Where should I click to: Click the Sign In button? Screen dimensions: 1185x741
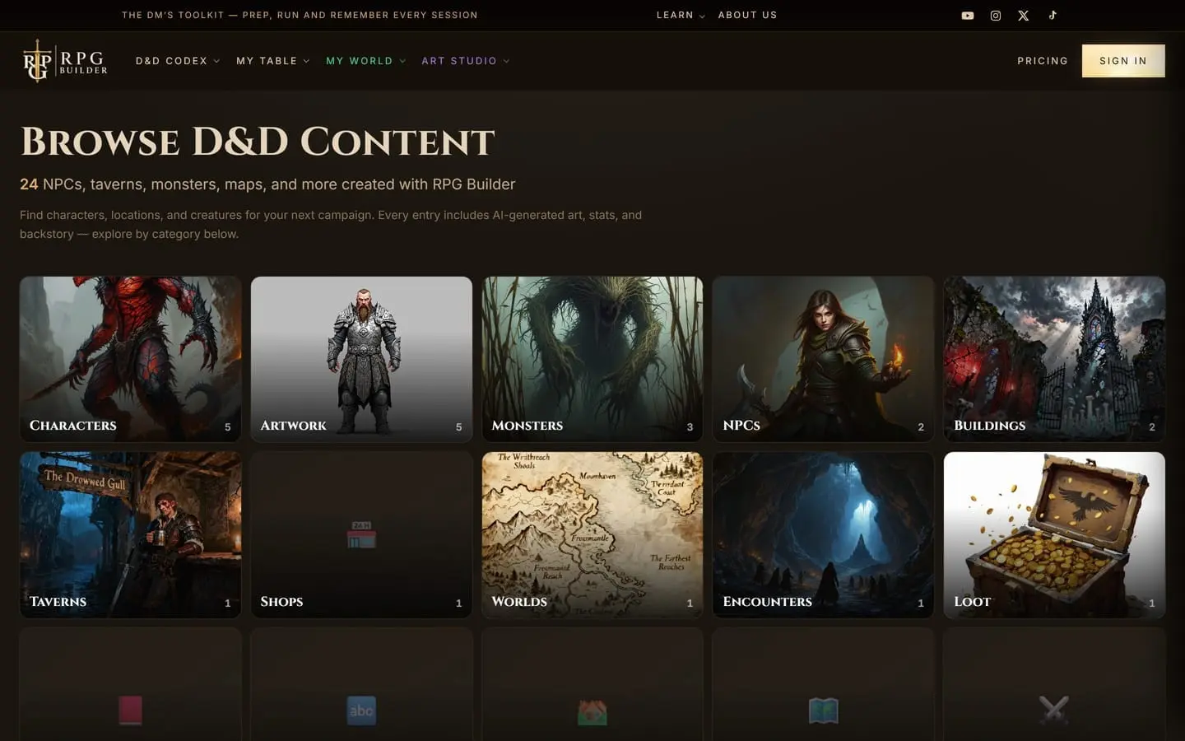[x=1123, y=61]
